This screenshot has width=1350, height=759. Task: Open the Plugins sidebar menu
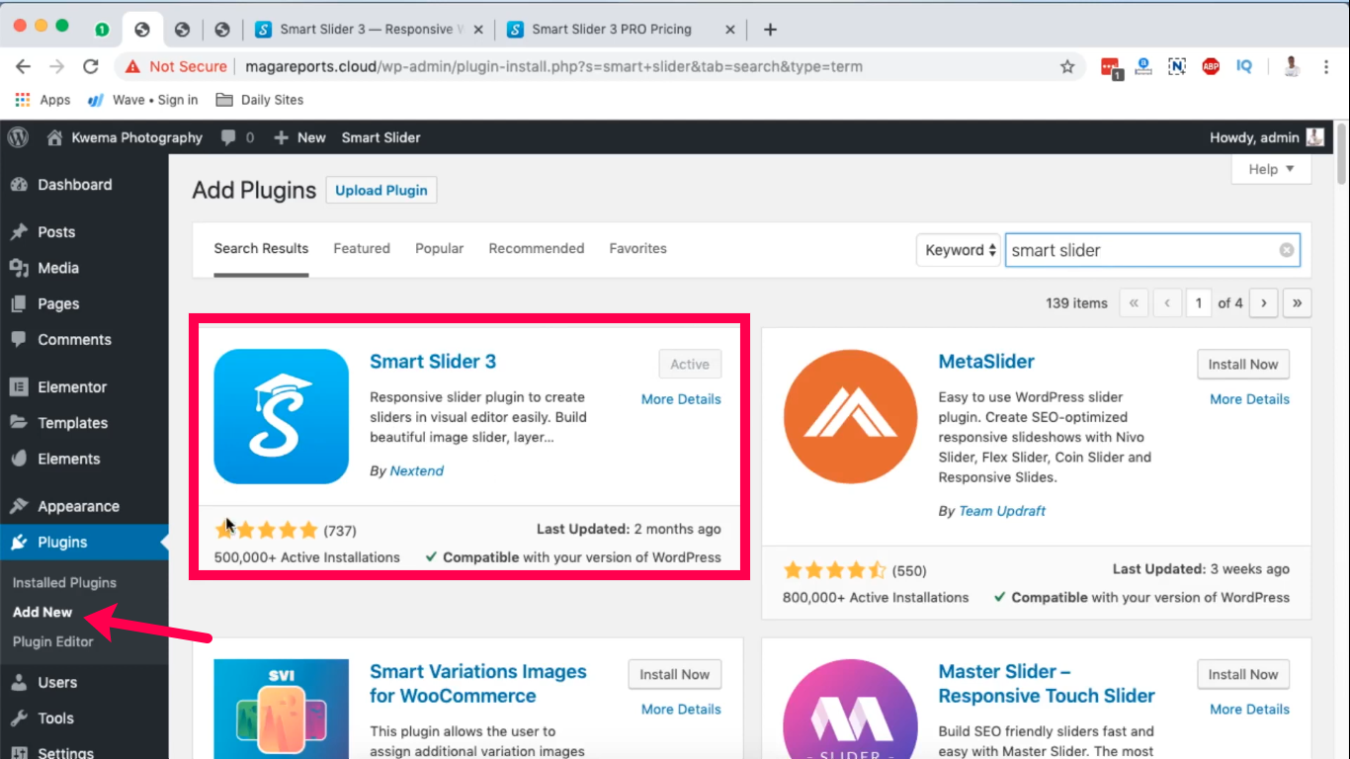[x=62, y=542]
